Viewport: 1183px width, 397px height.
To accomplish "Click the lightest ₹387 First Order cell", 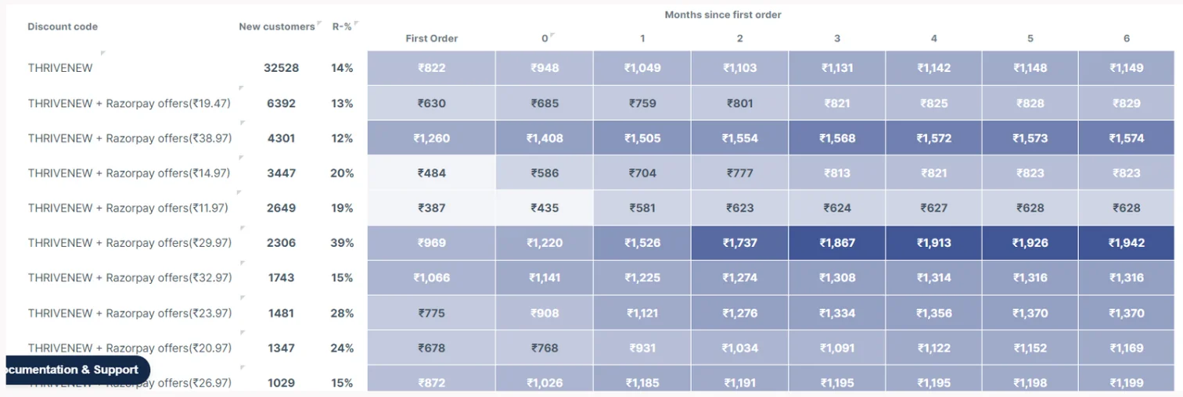I will point(431,208).
